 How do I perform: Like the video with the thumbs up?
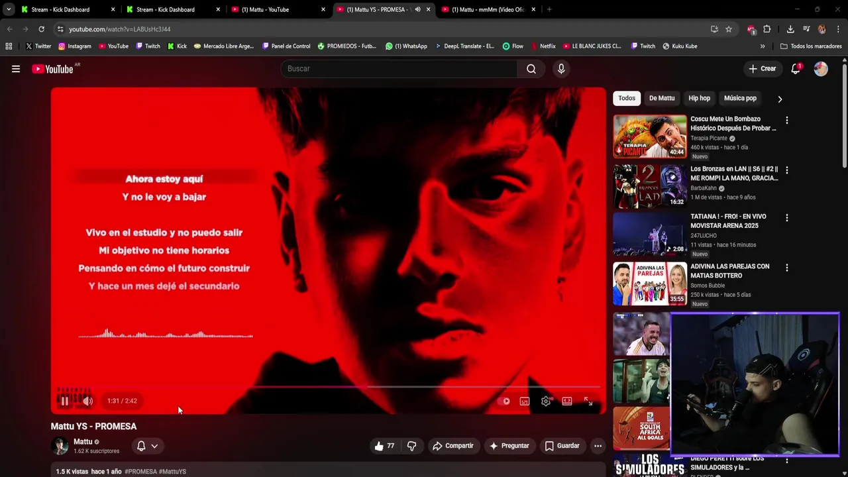(384, 446)
